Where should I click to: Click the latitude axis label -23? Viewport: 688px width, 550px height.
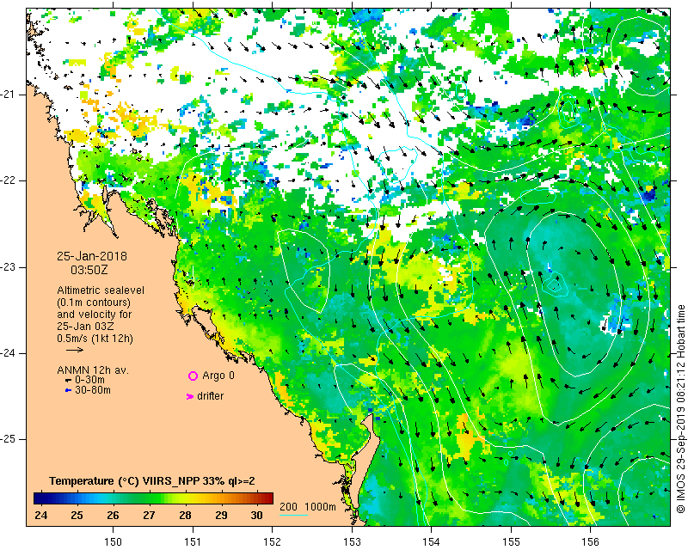[8, 266]
